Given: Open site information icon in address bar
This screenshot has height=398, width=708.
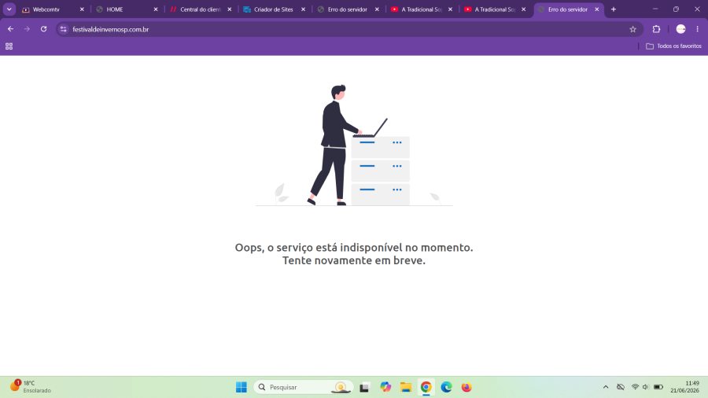Looking at the screenshot, I should pyautogui.click(x=63, y=29).
